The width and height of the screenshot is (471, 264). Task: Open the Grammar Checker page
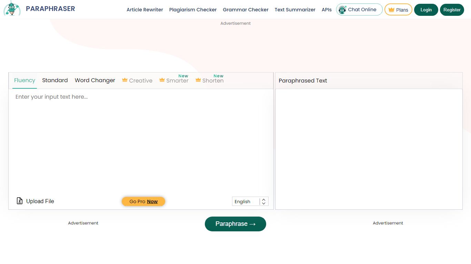(x=245, y=10)
